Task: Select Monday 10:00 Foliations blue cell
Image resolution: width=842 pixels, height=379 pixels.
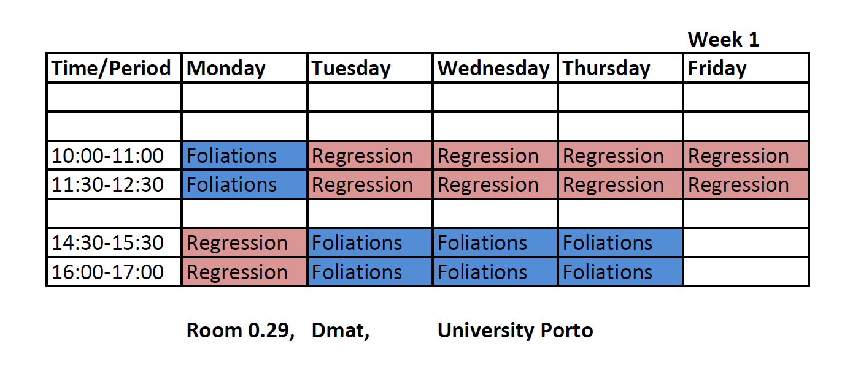Action: tap(244, 156)
